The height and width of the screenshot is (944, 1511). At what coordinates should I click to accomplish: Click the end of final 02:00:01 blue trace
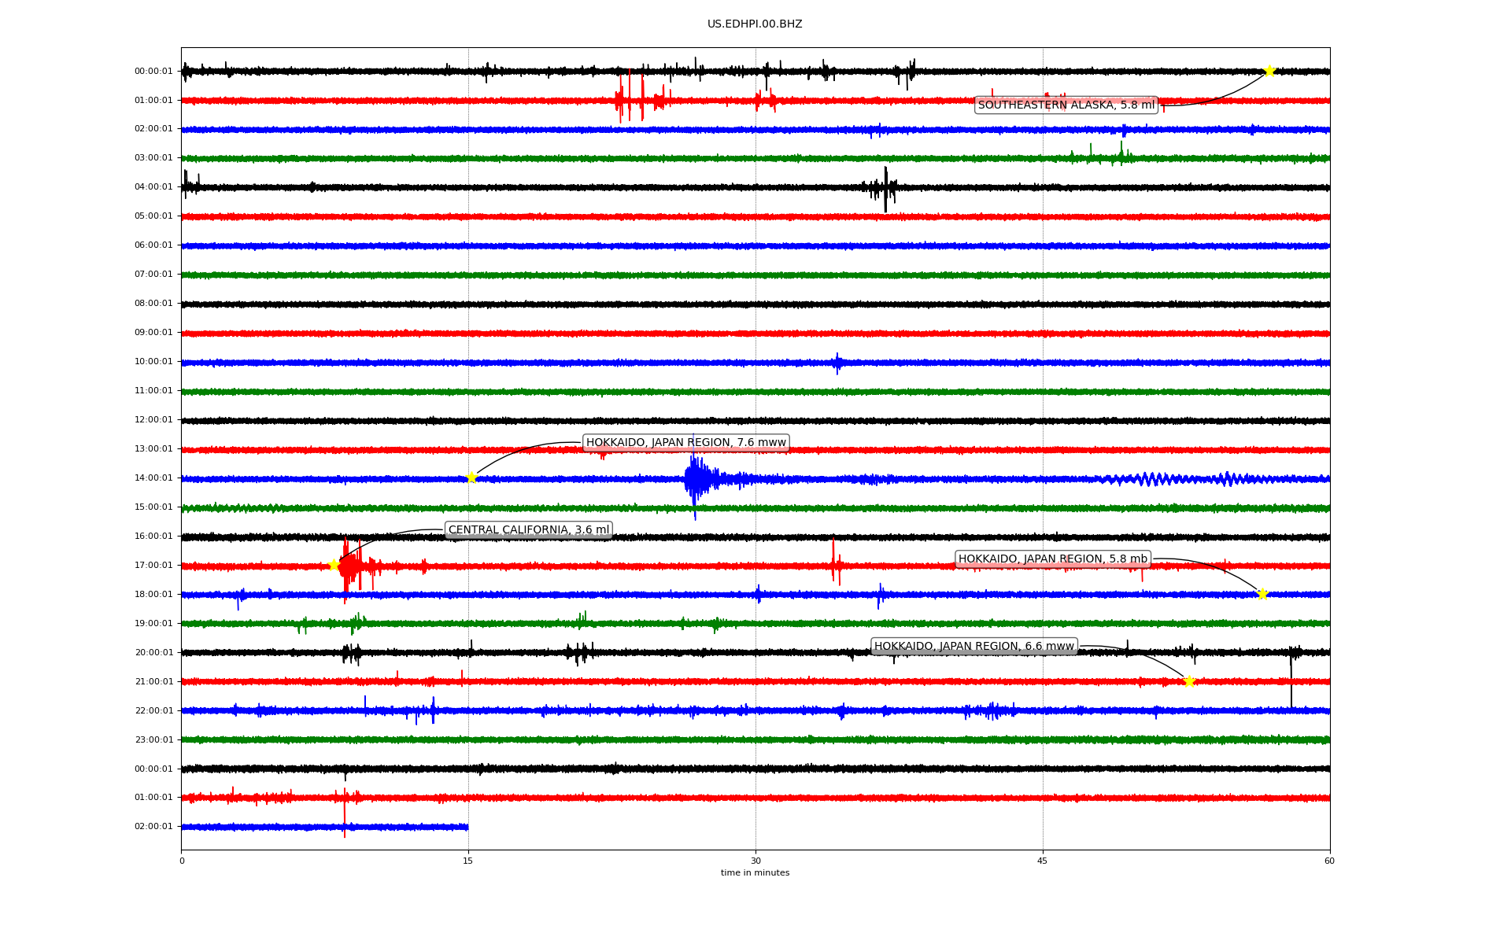467,827
